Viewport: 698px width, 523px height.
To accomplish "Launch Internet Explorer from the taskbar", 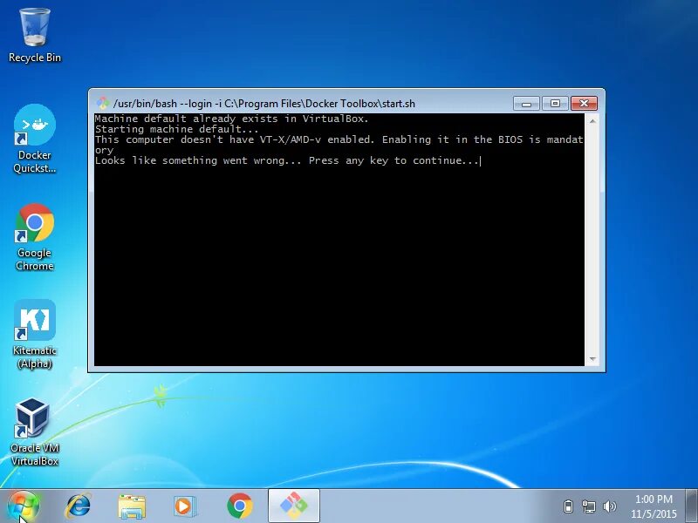I will click(78, 506).
